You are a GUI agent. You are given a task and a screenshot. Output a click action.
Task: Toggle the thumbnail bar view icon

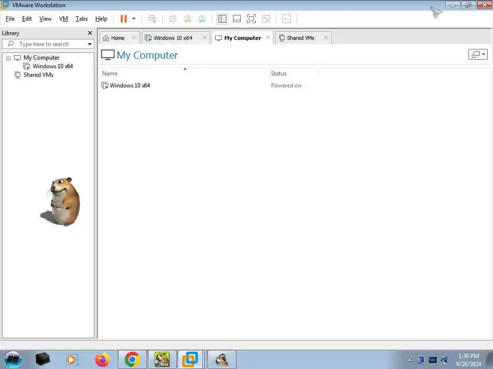(x=237, y=19)
